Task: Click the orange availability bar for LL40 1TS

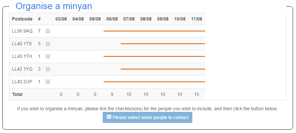Action: tap(163, 44)
